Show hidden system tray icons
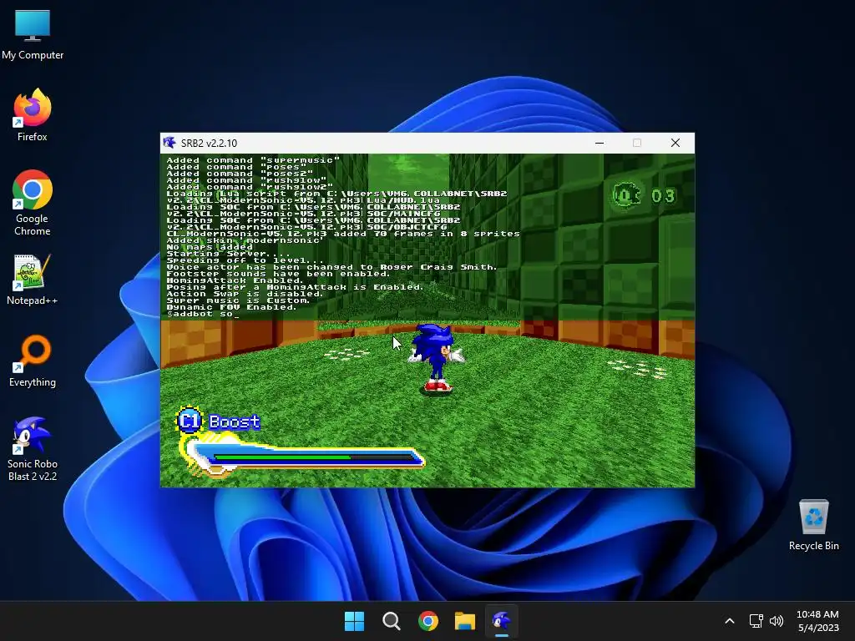Viewport: 855px width, 641px height. tap(730, 621)
